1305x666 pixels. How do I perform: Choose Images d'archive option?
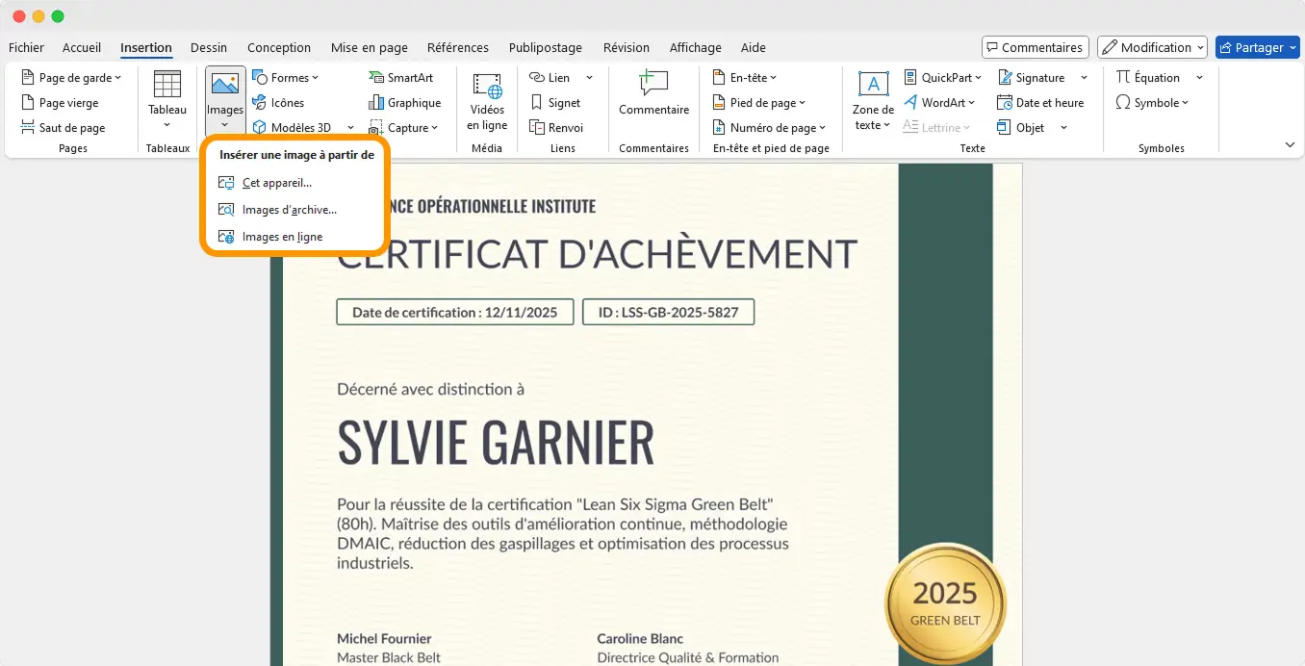coord(277,210)
